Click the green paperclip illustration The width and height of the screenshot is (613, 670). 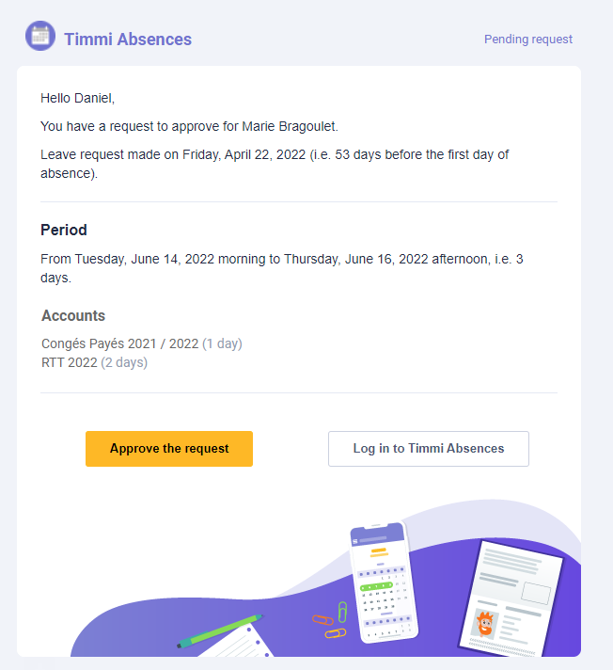[342, 612]
